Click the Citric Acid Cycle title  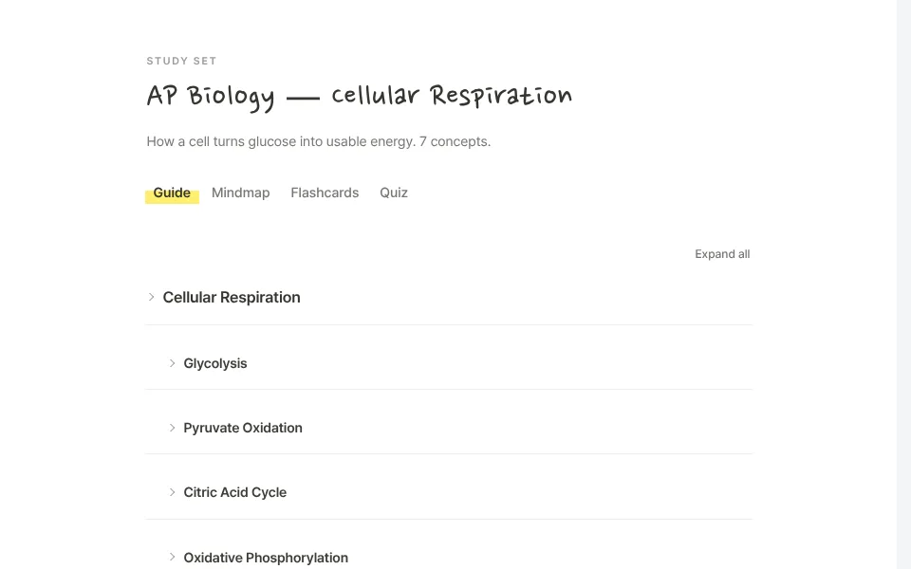click(x=234, y=492)
